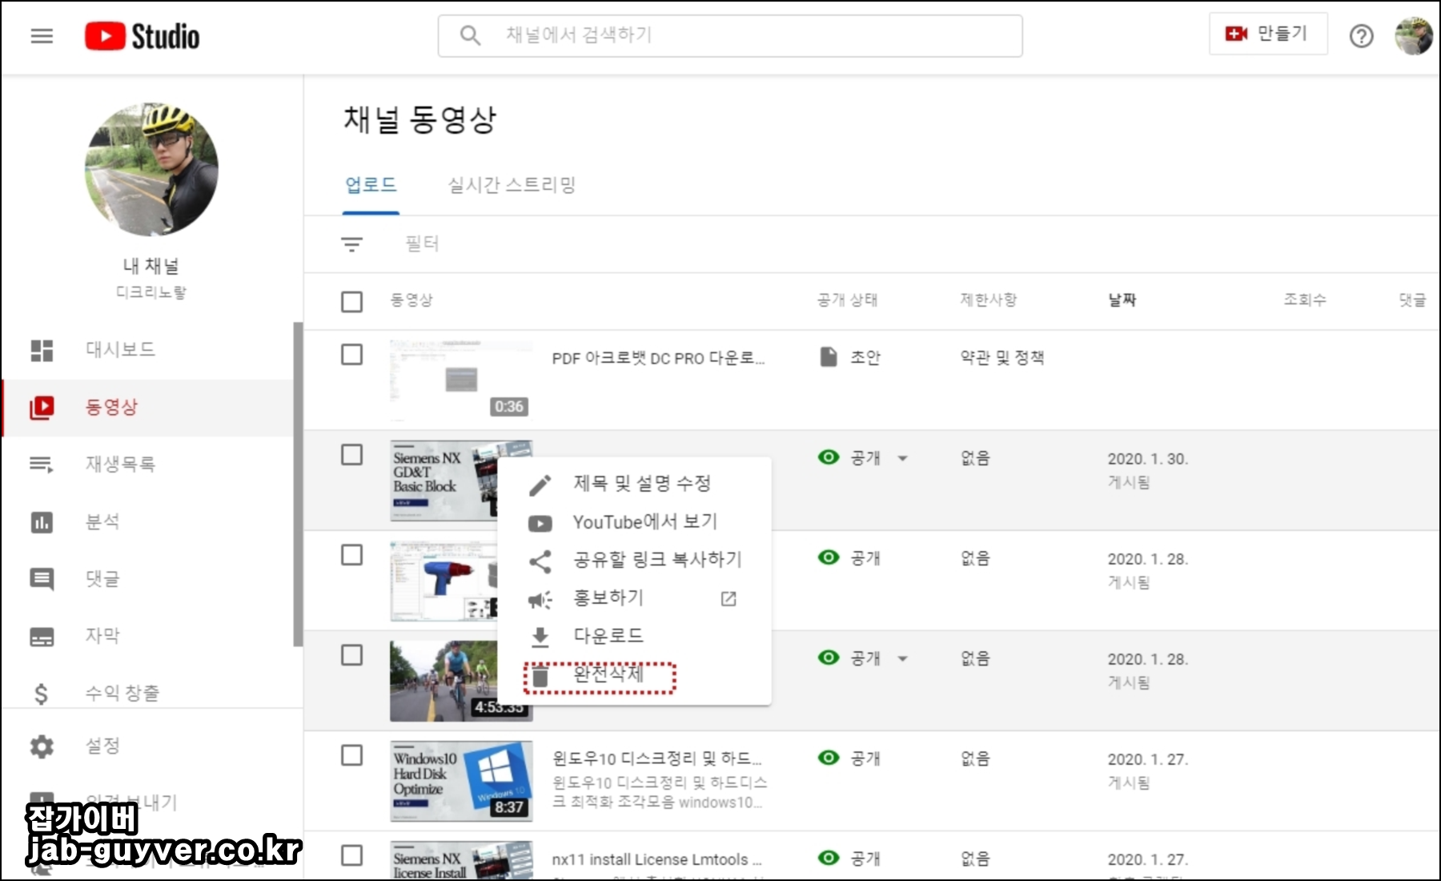Click the pencil icon for 제목 및 설명 수정

[x=540, y=485]
